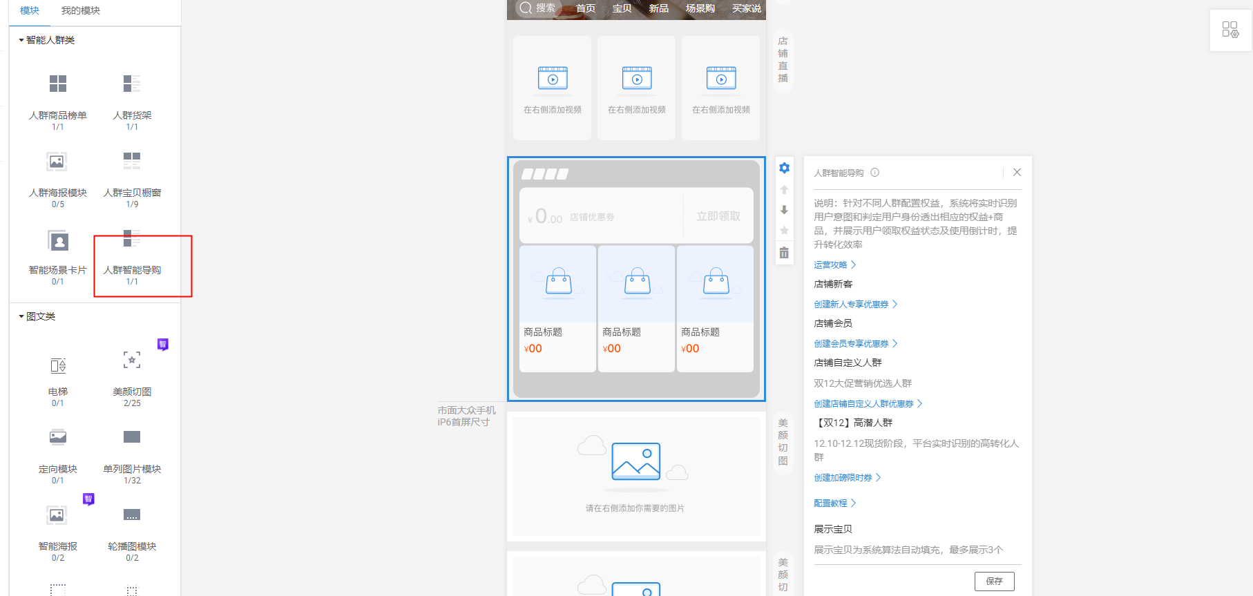Move selected module down with arrow icon
The image size is (1253, 596).
tap(784, 210)
